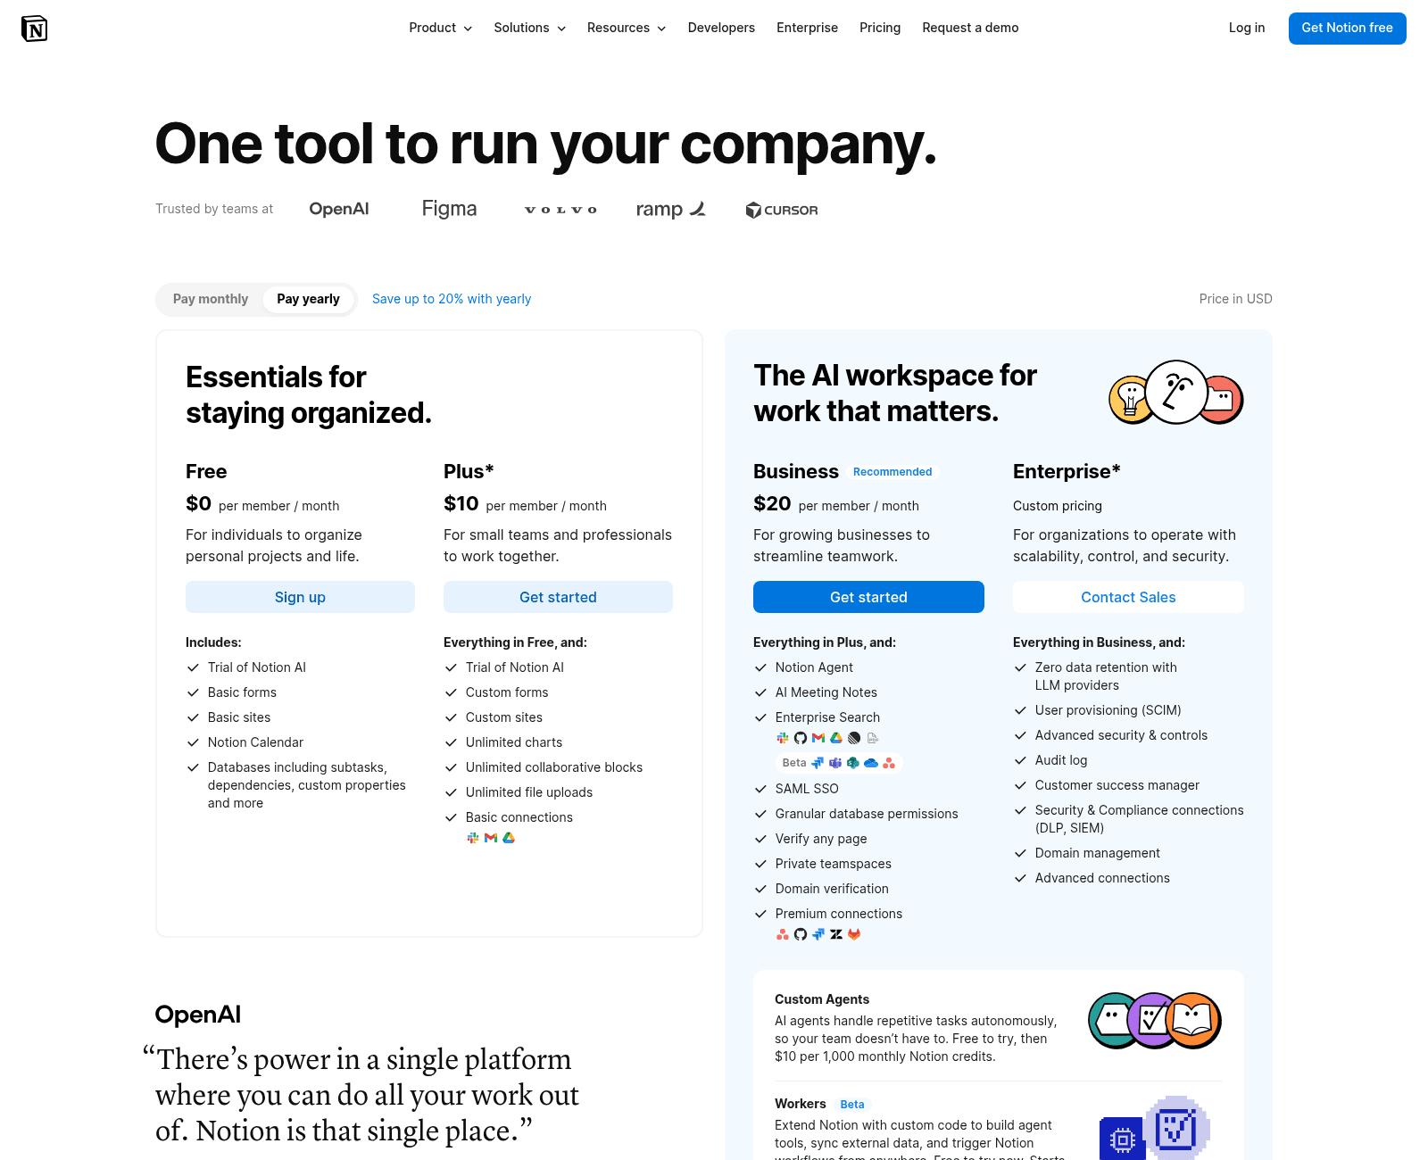Click 'Verify any page' feature
Viewport: 1428px width, 1160px height.
(821, 839)
